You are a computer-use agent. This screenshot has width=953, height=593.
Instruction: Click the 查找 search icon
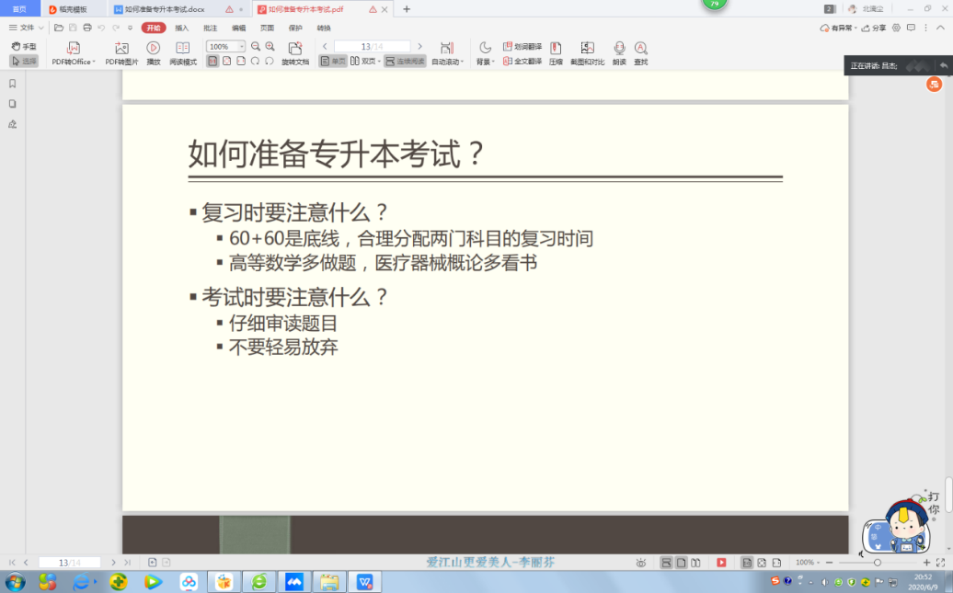pos(640,53)
